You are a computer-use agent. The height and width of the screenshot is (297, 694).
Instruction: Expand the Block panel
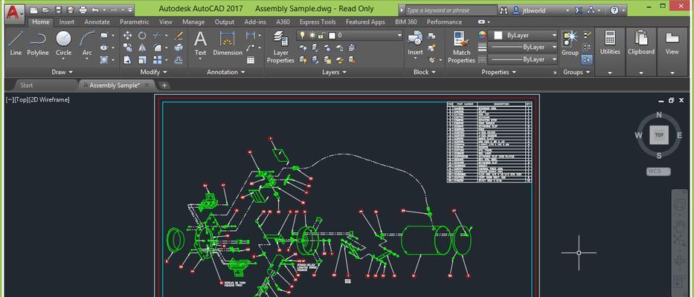pyautogui.click(x=424, y=72)
